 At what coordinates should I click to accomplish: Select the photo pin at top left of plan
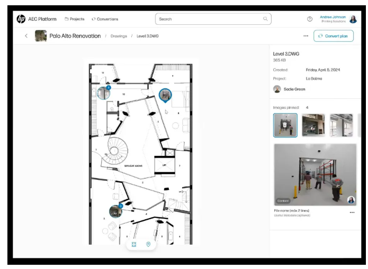[x=103, y=93]
